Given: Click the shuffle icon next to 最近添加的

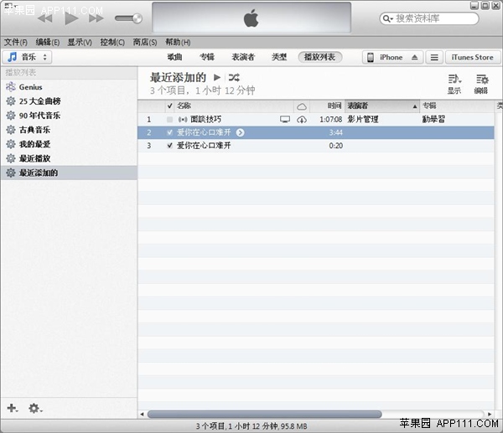Looking at the screenshot, I should (x=233, y=78).
